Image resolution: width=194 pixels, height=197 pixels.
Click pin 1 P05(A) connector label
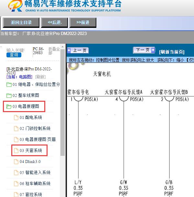click(84, 99)
